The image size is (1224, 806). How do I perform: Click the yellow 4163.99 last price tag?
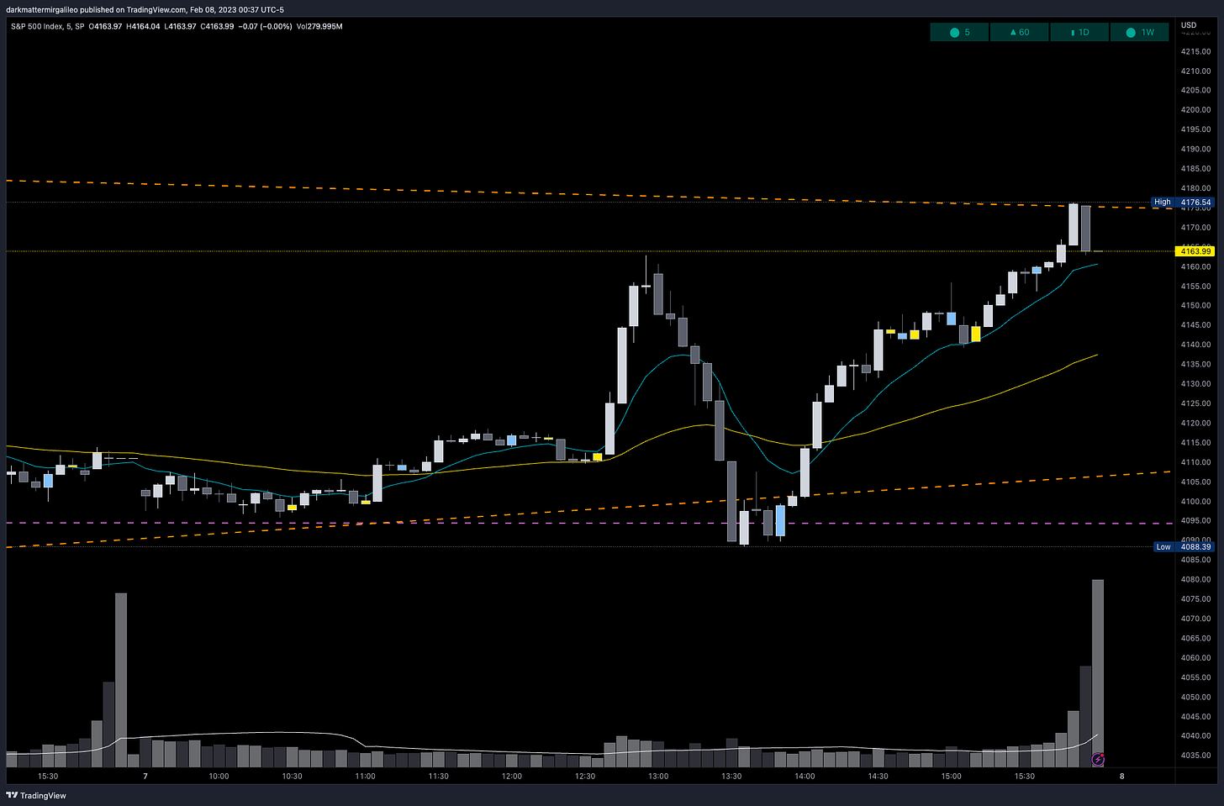pyautogui.click(x=1195, y=251)
